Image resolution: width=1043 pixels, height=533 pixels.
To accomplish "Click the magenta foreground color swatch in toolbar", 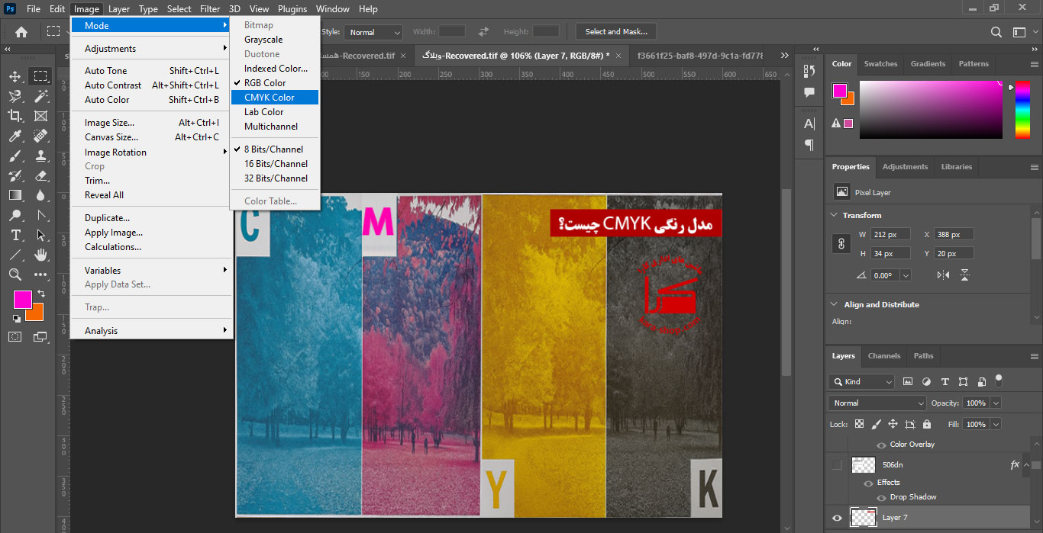I will (22, 299).
